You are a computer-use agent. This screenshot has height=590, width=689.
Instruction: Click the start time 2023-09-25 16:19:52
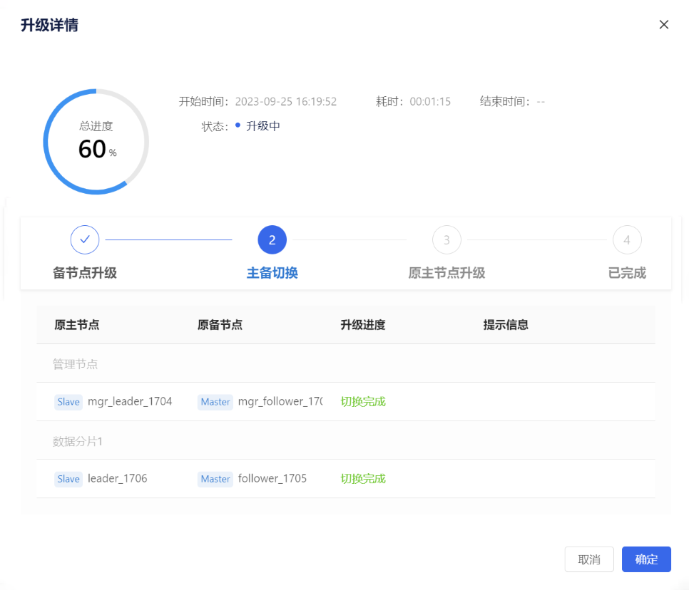285,102
